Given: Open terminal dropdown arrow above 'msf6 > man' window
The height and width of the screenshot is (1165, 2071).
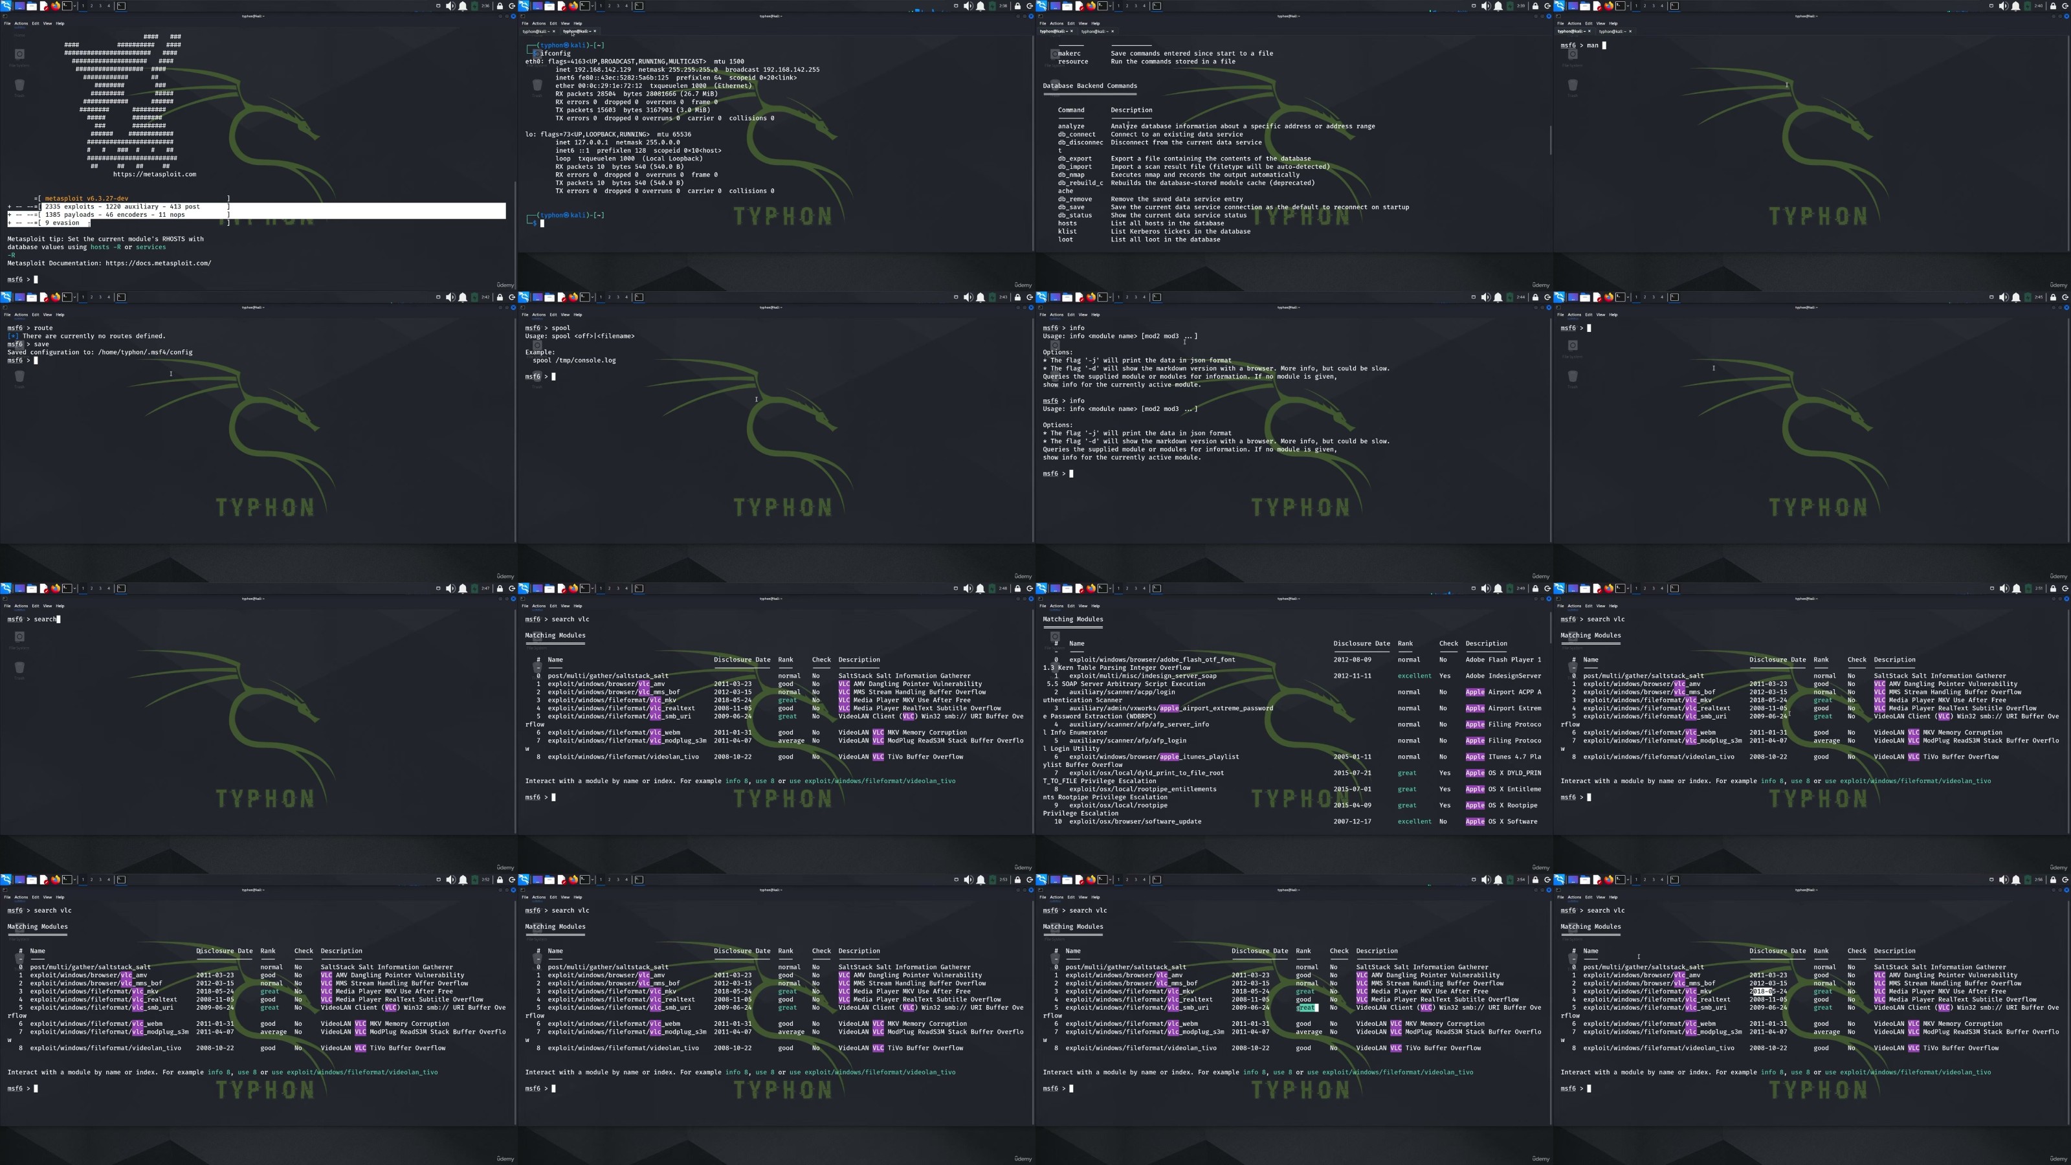Looking at the screenshot, I should [1628, 6].
